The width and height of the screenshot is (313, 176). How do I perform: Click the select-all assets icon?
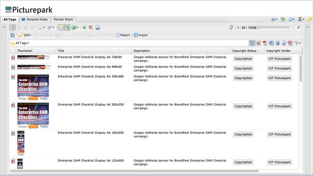tap(13, 35)
